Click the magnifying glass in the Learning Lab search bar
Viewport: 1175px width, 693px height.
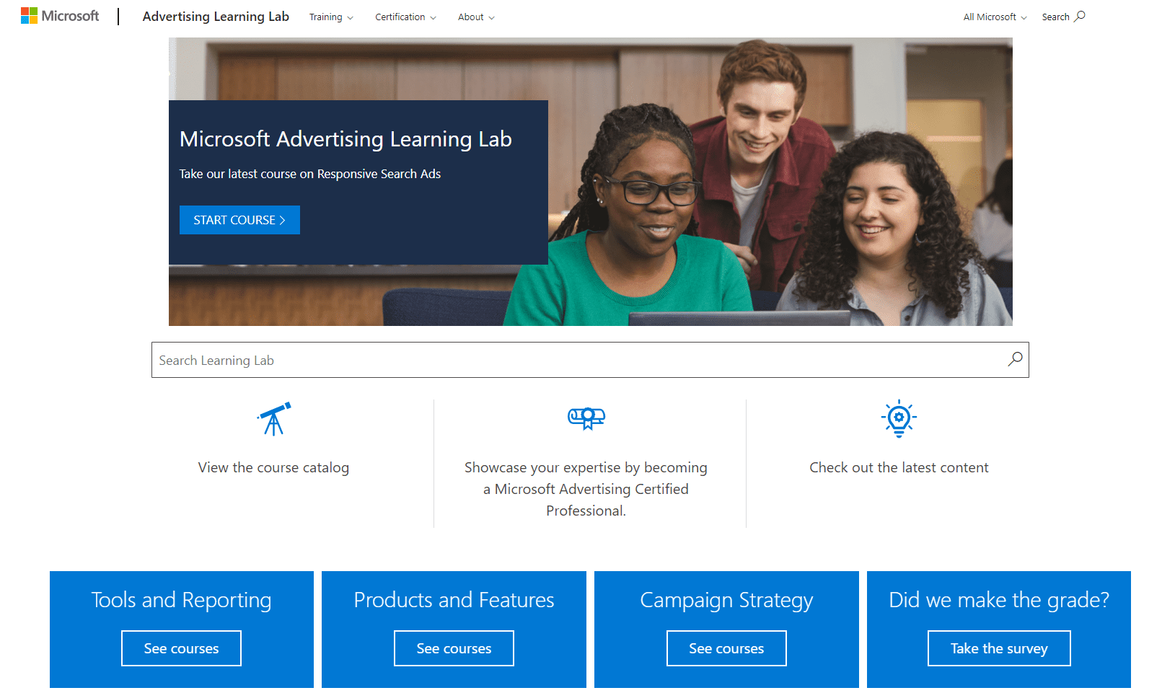coord(1015,359)
